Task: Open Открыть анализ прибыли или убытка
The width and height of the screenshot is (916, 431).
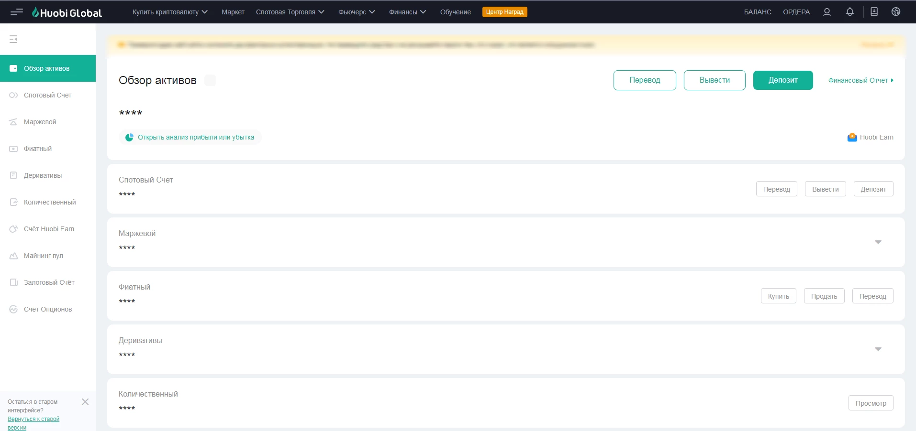Action: point(190,137)
